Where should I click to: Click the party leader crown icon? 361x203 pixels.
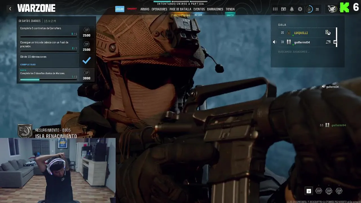[335, 42]
